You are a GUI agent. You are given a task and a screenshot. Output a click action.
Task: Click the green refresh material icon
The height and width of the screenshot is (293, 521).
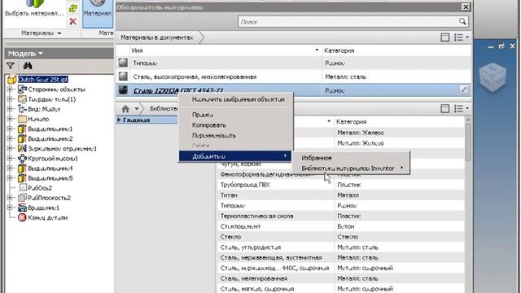(x=72, y=9)
